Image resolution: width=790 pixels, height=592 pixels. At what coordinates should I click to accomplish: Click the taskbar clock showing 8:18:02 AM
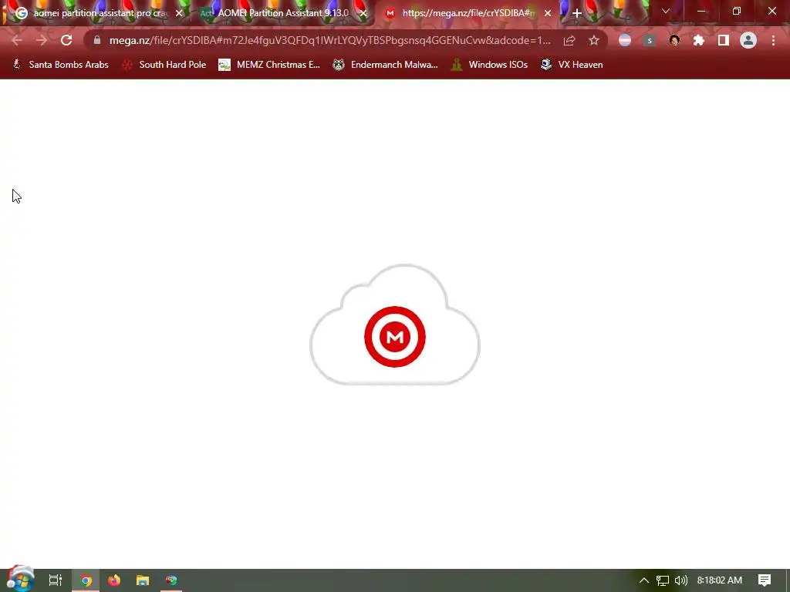click(720, 580)
